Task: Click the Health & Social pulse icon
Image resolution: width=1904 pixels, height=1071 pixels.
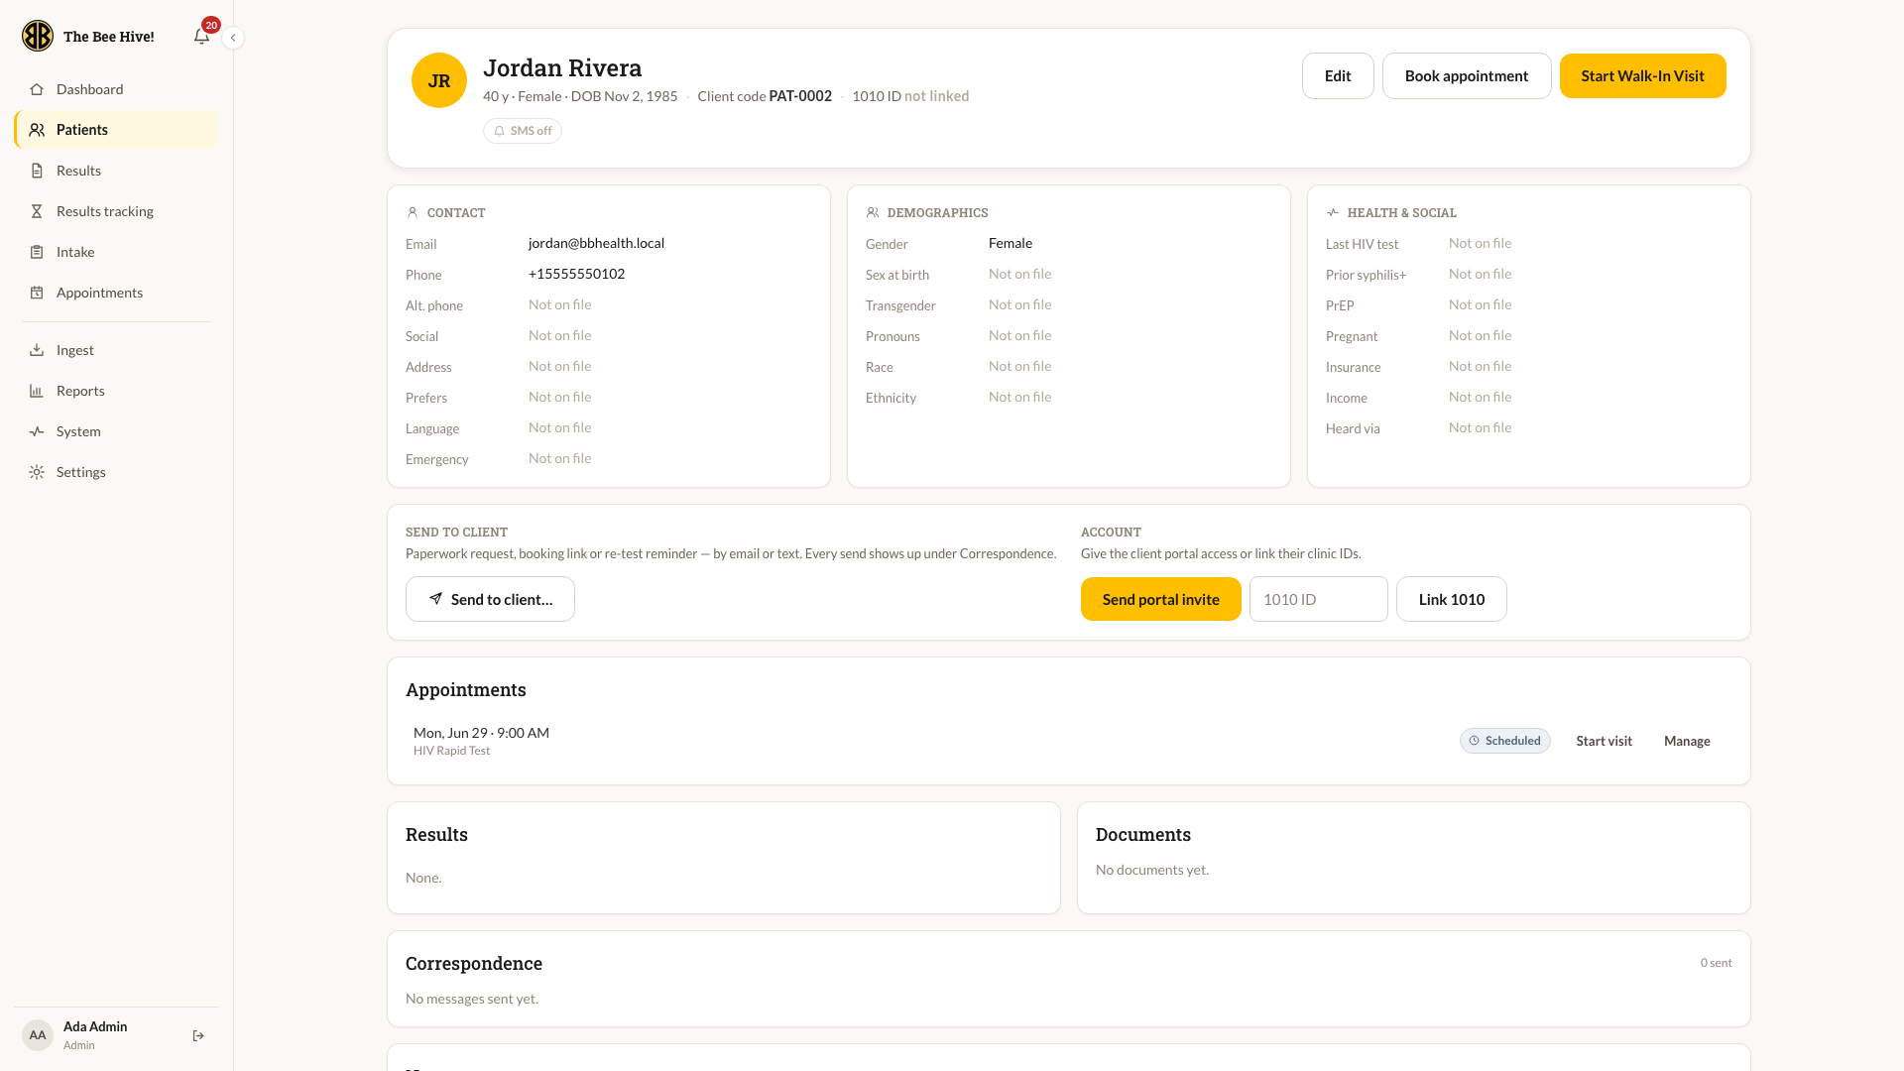Action: 1333,212
